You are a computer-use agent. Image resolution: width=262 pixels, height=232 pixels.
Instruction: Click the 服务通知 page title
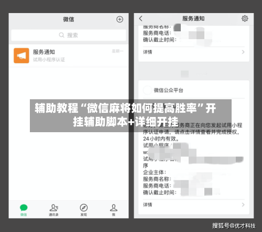tap(193, 18)
